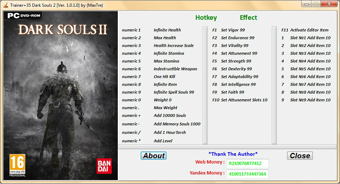The width and height of the screenshot is (340, 184).
Task: Click the PEGI 16 rating badge
Action: pyautogui.click(x=17, y=165)
